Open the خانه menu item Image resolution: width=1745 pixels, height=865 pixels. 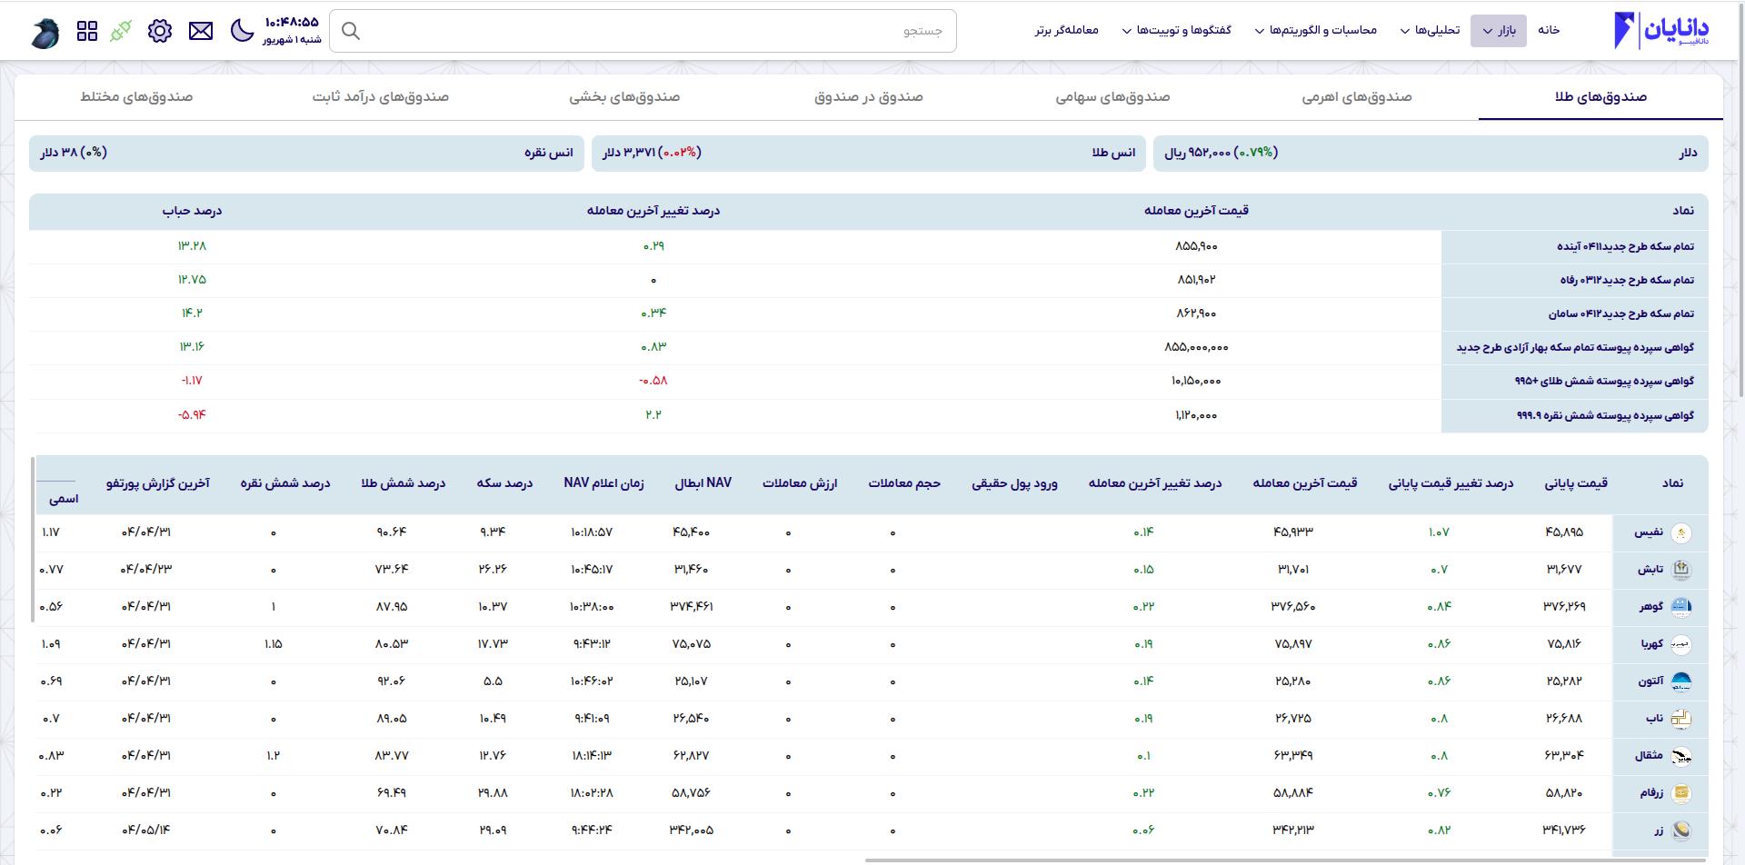click(1549, 30)
